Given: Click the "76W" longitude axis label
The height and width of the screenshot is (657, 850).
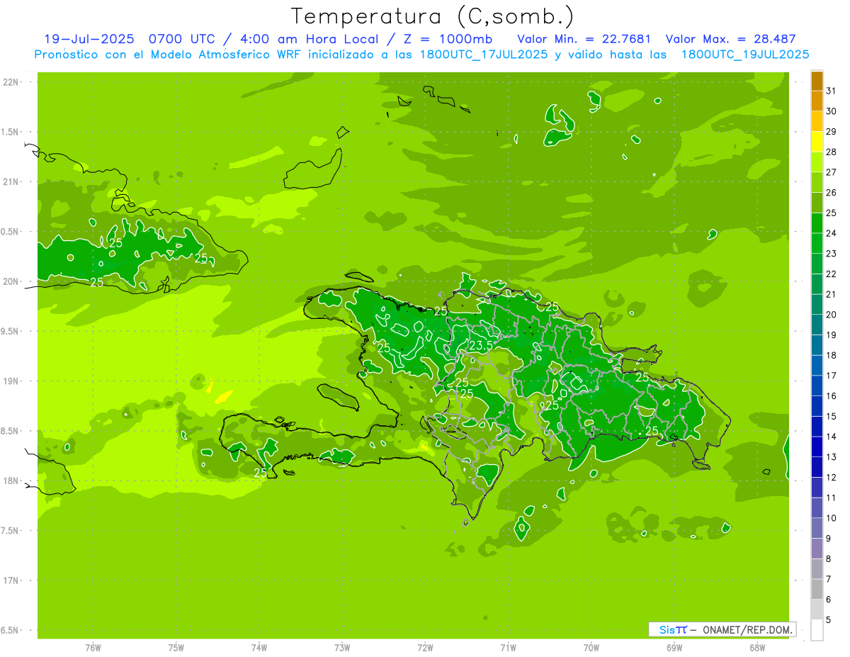Looking at the screenshot, I should click(x=93, y=648).
